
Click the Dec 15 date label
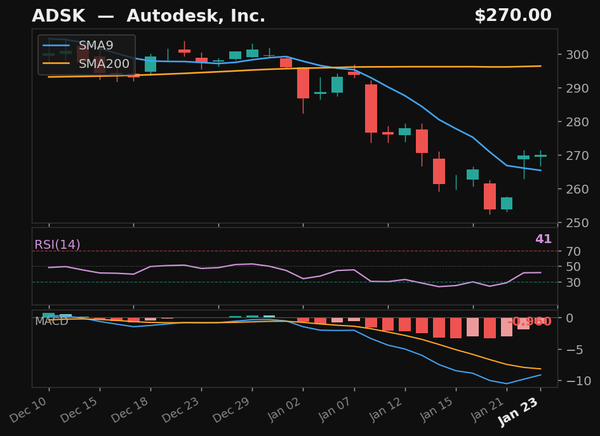tap(79, 409)
